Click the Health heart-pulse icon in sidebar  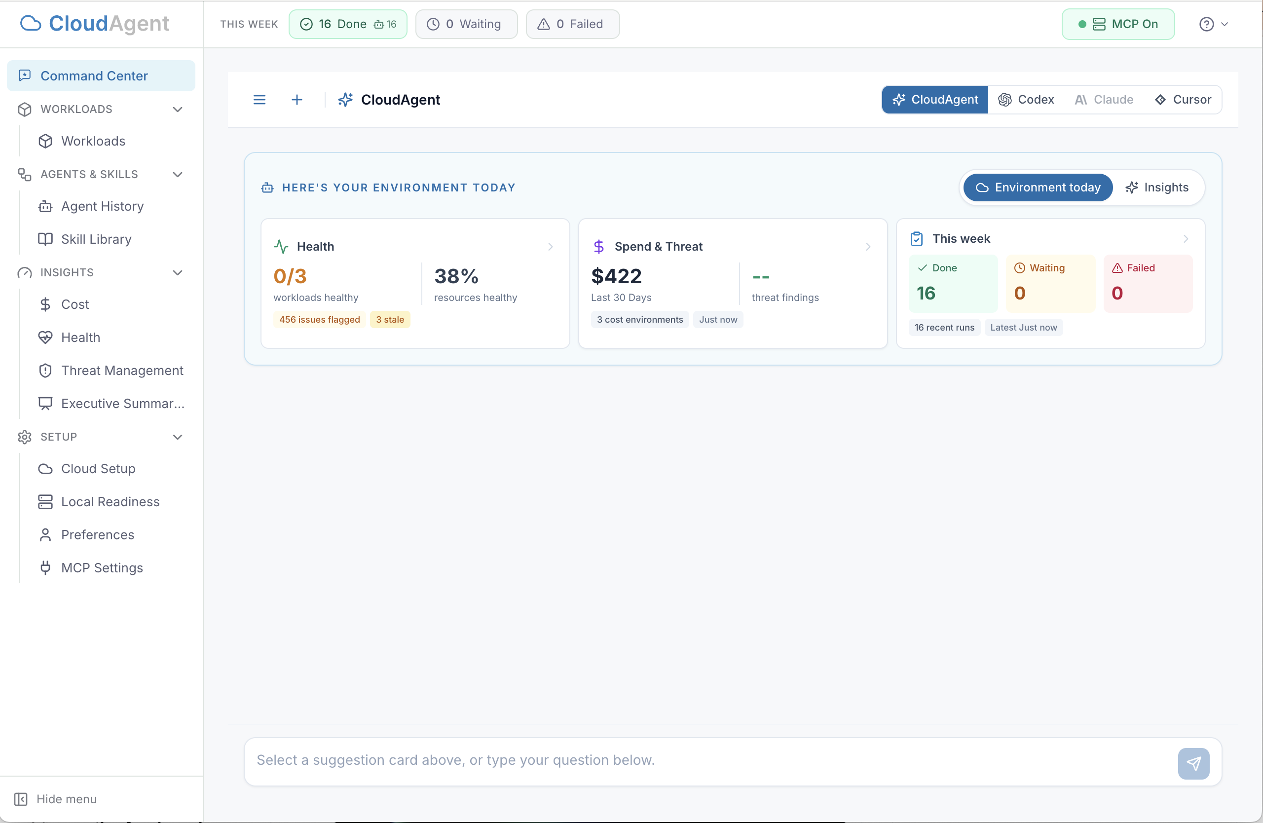click(45, 337)
